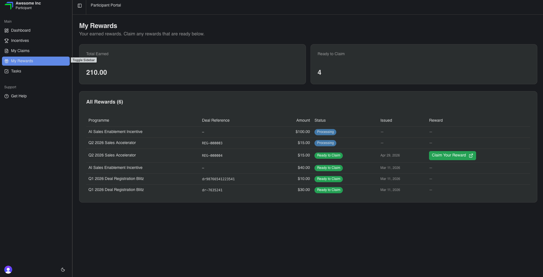Click the $10.00 amount cell

pyautogui.click(x=304, y=179)
